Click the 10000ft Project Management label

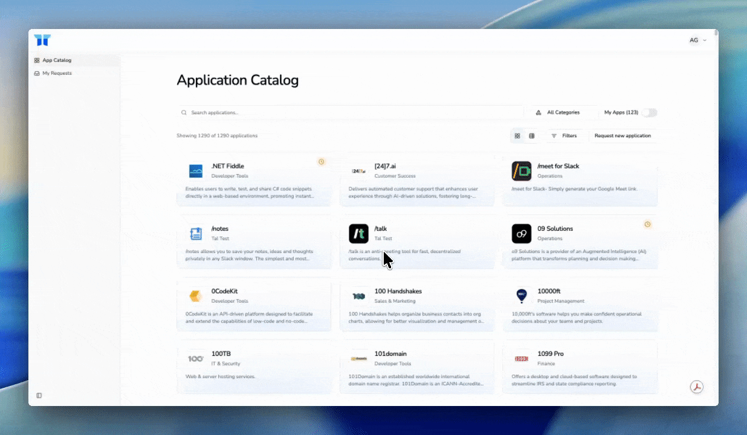coord(561,301)
